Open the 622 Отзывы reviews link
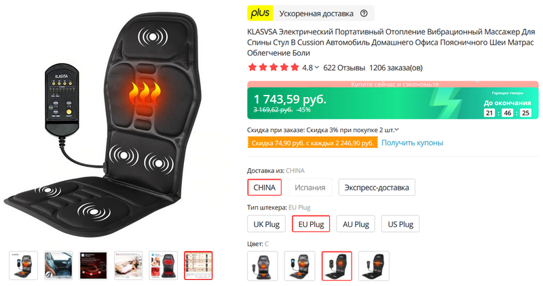This screenshot has height=286, width=543. 344,68
